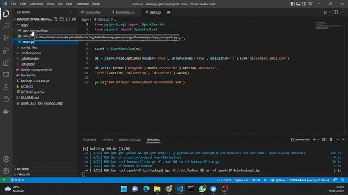Open the Search view in the activity bar

coord(6,26)
